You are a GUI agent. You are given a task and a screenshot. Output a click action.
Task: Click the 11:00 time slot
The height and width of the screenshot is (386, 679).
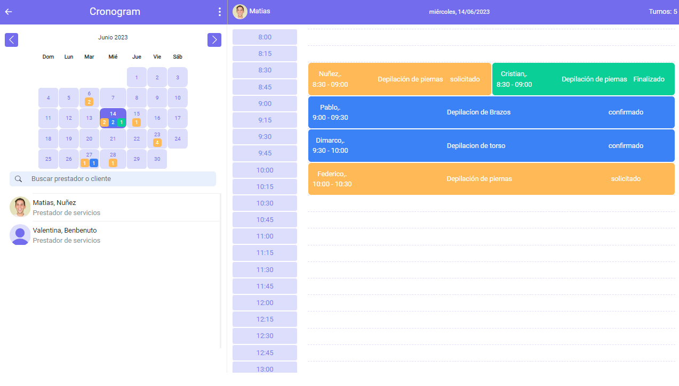point(265,236)
